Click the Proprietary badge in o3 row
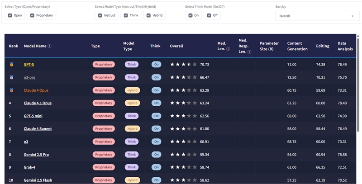The height and width of the screenshot is (184, 362). tap(104, 142)
